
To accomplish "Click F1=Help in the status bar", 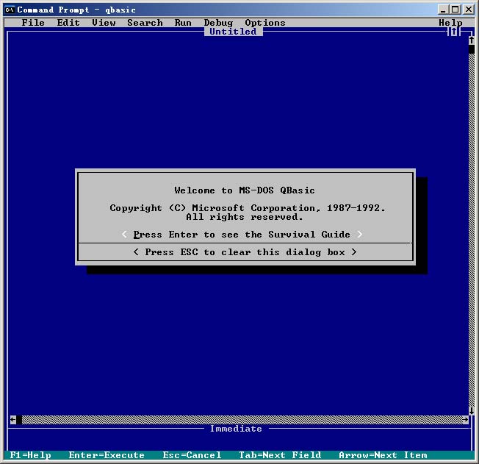I will pyautogui.click(x=31, y=455).
